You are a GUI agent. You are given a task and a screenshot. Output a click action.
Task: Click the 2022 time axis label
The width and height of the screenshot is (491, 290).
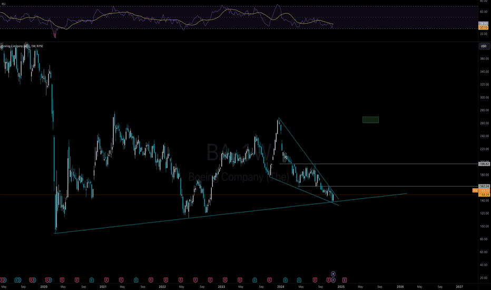[162, 286]
